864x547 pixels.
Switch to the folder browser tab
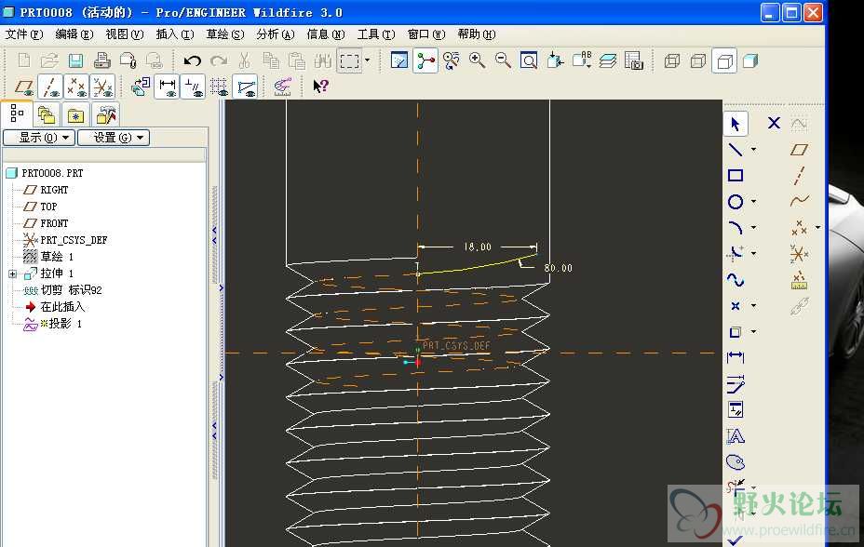[47, 115]
